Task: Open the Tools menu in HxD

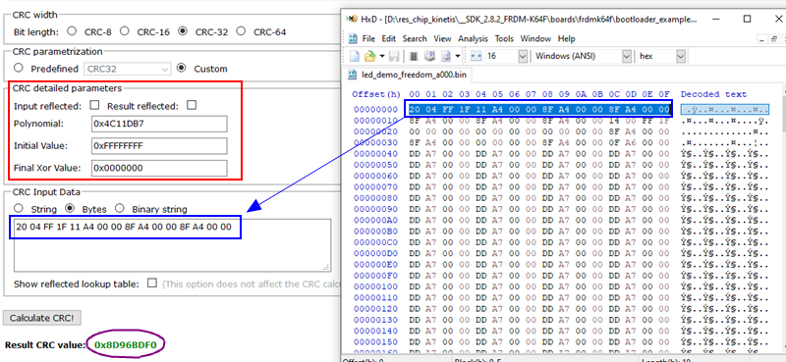Action: [x=504, y=38]
